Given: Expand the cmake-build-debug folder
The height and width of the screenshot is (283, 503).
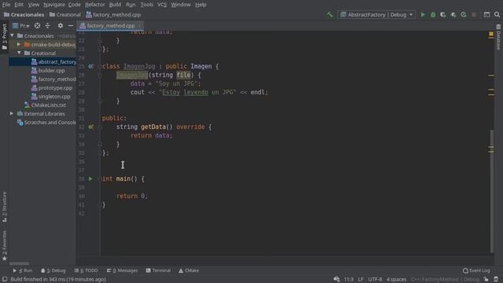Looking at the screenshot, I should pos(19,44).
